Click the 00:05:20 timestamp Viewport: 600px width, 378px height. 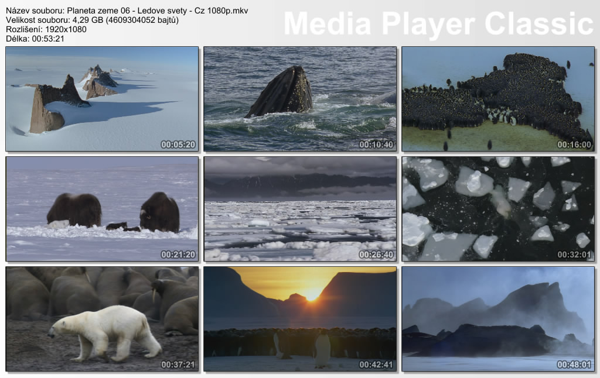178,145
